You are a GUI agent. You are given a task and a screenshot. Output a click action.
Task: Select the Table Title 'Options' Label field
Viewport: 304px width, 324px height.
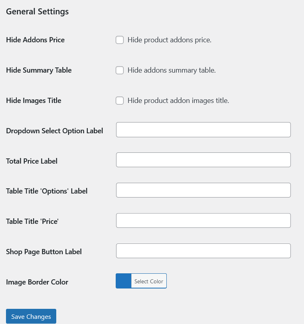pos(203,190)
